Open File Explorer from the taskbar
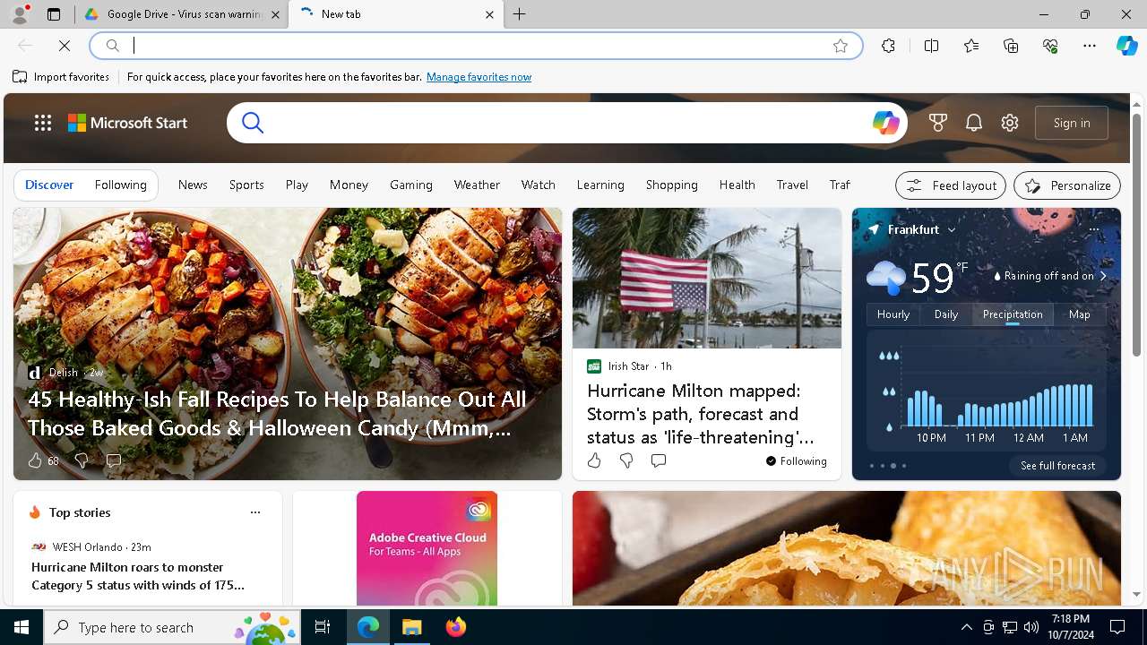The height and width of the screenshot is (645, 1147). coord(411,627)
